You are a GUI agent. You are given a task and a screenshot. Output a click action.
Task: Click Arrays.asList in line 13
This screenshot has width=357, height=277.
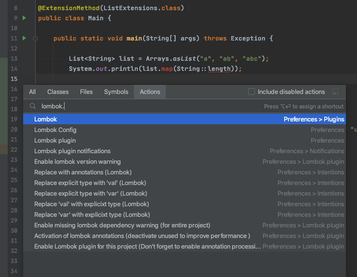pos(171,58)
